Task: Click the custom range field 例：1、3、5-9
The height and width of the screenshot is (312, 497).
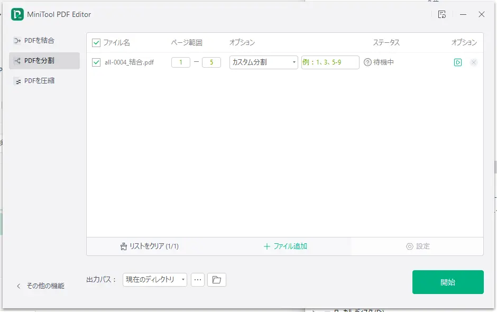Action: point(330,62)
